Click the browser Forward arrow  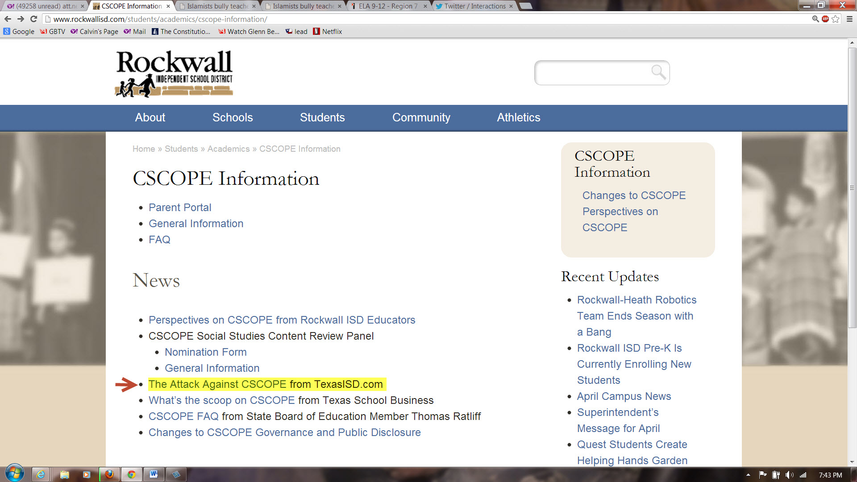pos(21,19)
